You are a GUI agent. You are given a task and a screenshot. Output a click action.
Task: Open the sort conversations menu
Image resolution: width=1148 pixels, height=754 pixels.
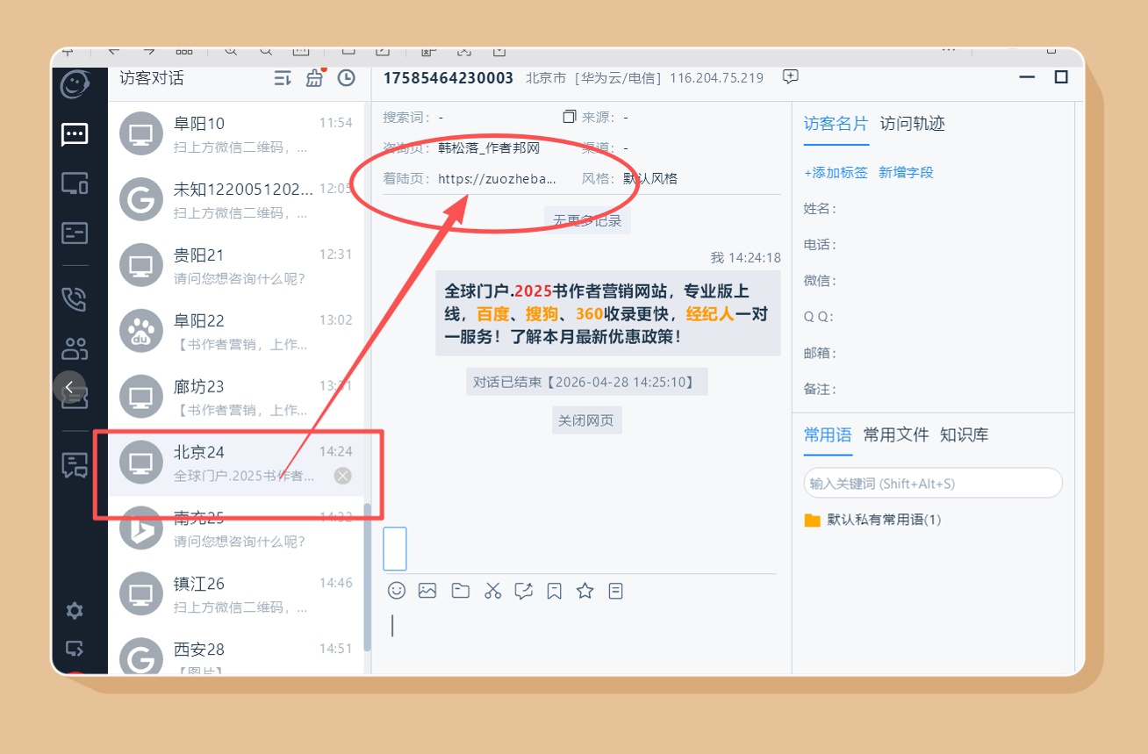(283, 78)
